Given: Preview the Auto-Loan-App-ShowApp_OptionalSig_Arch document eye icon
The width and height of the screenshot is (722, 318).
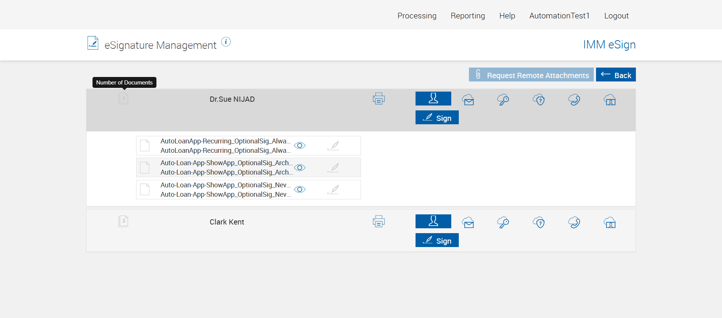Looking at the screenshot, I should tap(300, 167).
